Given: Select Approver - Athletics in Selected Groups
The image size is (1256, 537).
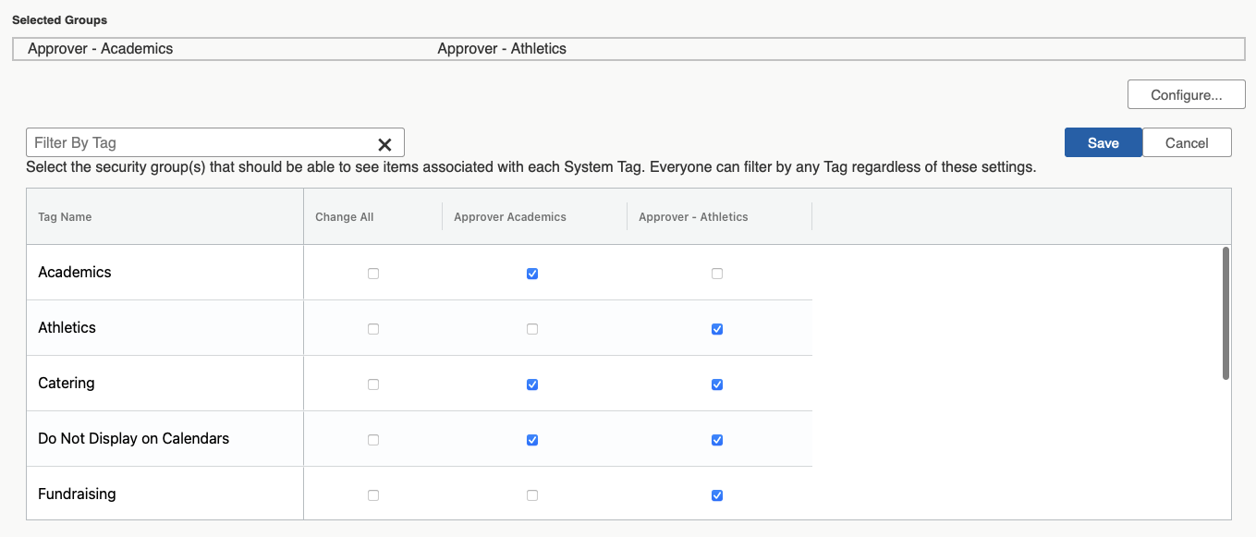Looking at the screenshot, I should click(501, 48).
